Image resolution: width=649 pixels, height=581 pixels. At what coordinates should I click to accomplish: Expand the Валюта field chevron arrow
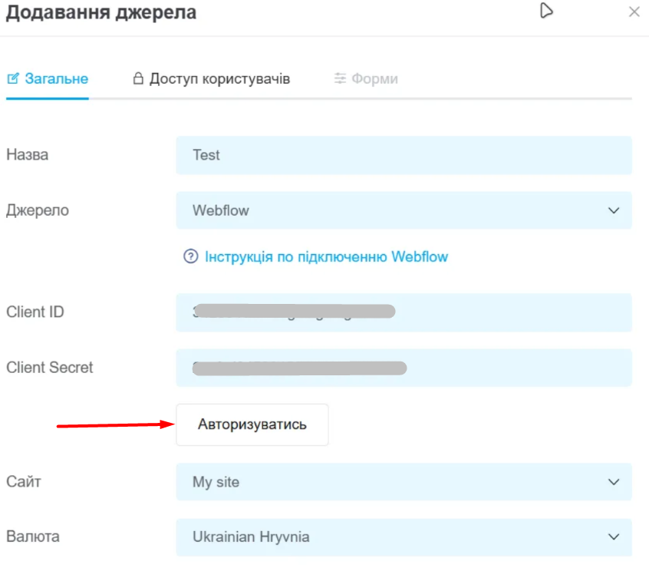613,537
